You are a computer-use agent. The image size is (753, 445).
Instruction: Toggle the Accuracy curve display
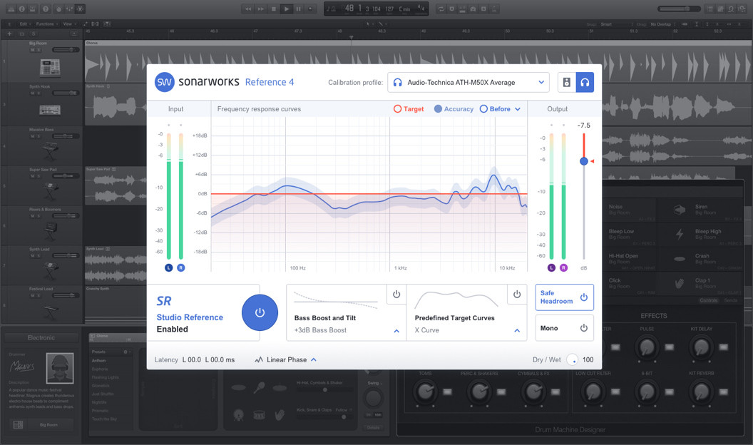pos(454,109)
